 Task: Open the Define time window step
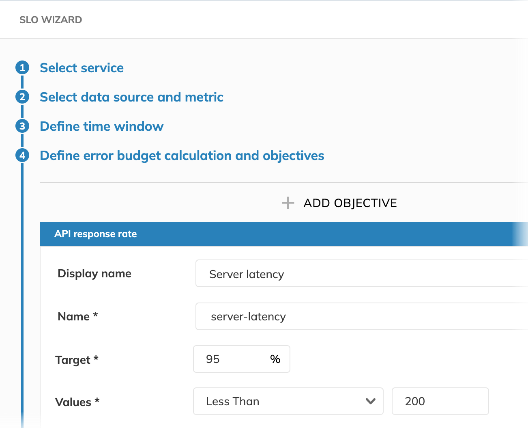tap(101, 126)
